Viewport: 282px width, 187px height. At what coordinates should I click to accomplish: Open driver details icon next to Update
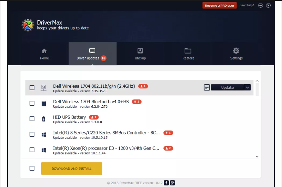(x=207, y=87)
